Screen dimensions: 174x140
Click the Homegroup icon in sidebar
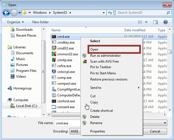click(10, 88)
